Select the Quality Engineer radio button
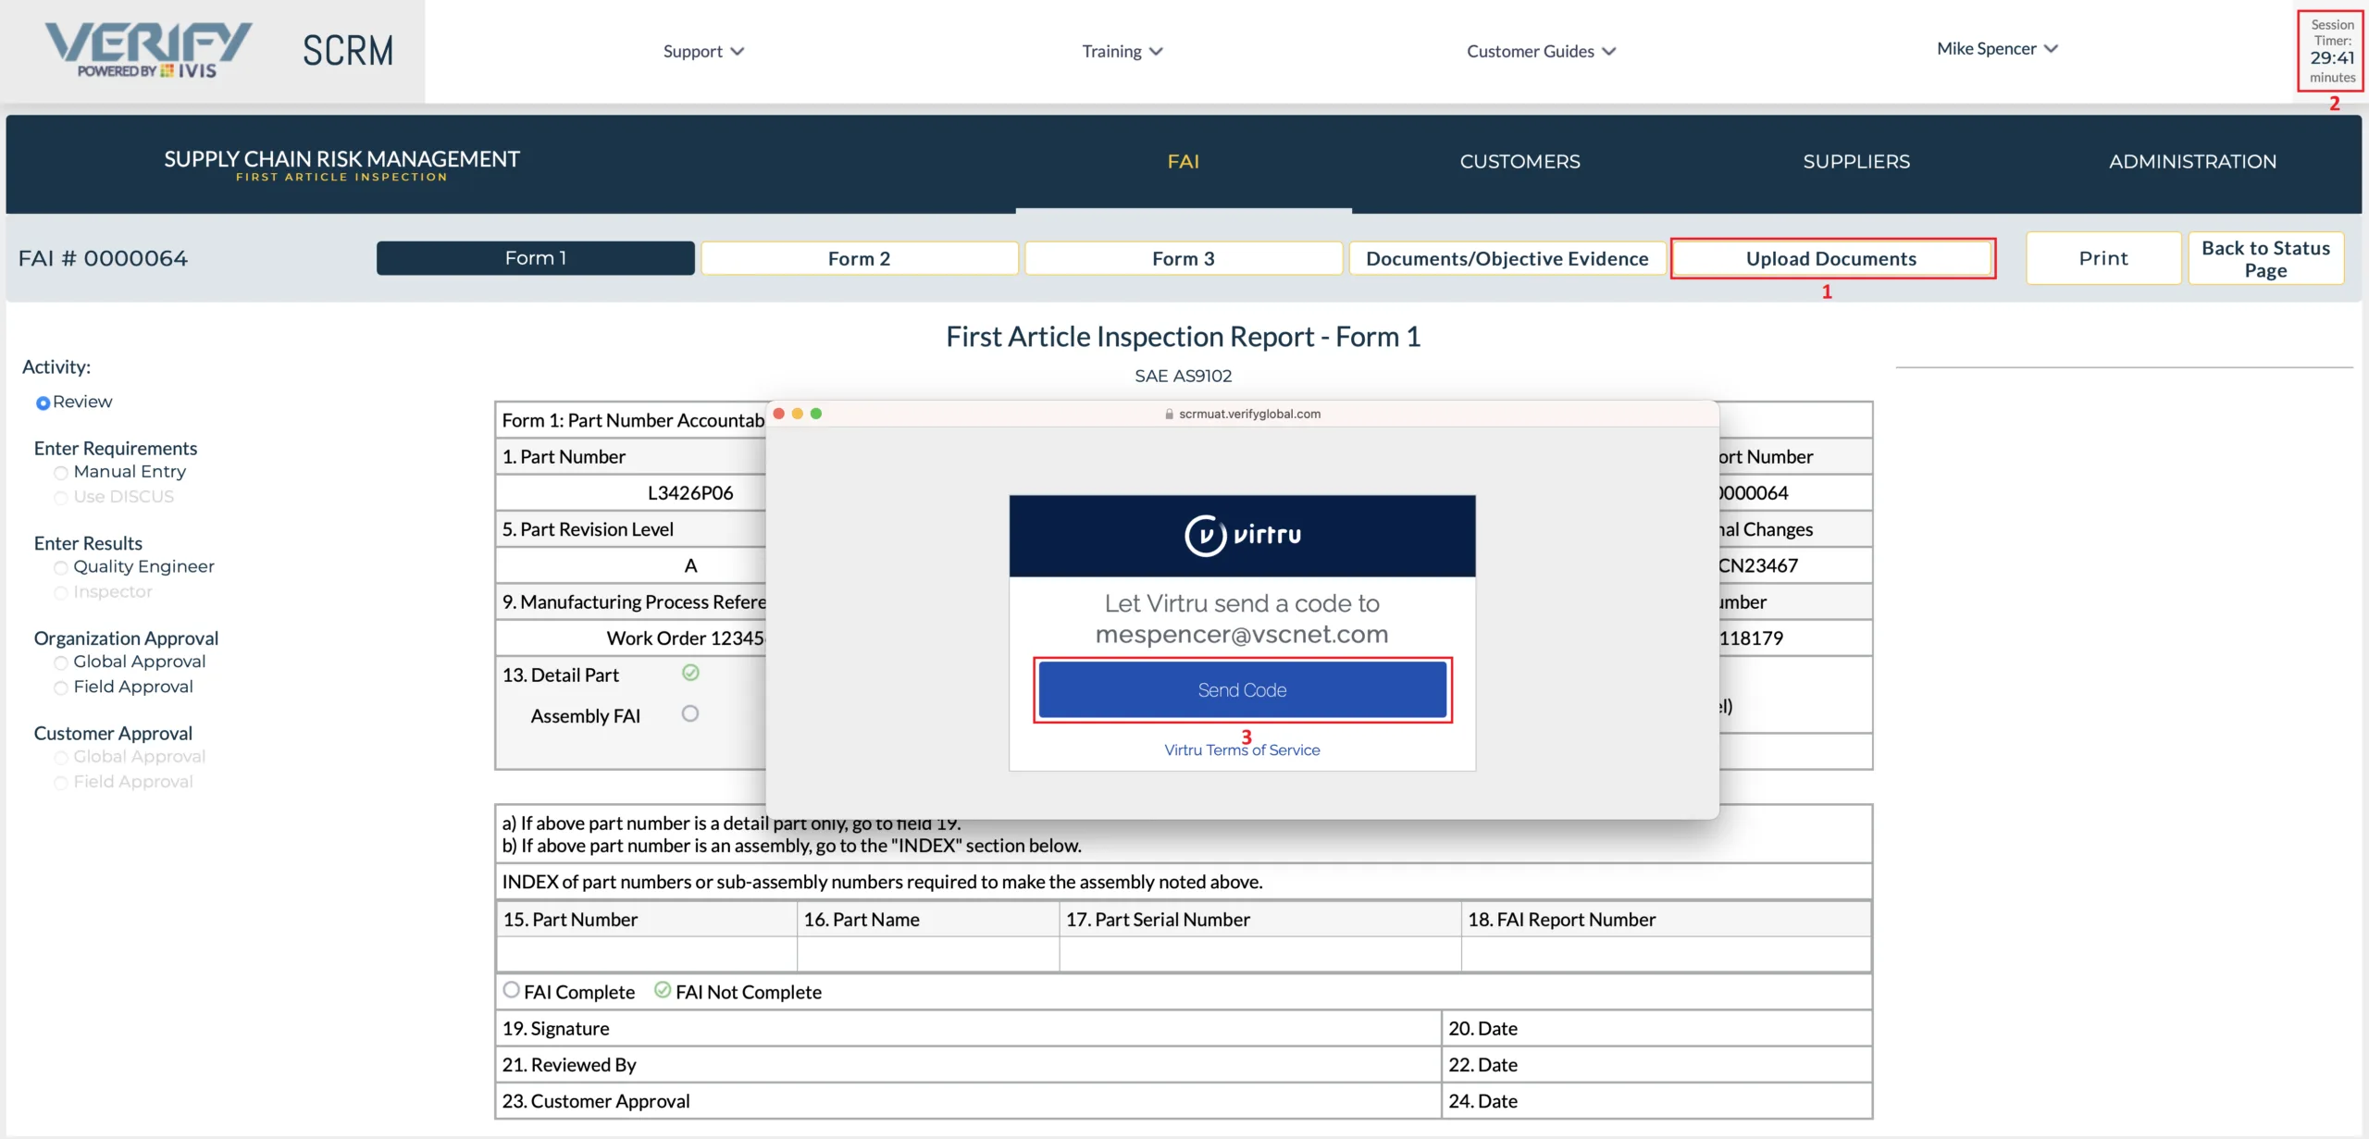 point(61,567)
